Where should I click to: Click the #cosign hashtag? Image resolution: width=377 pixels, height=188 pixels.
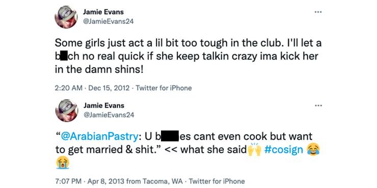[x=283, y=150]
